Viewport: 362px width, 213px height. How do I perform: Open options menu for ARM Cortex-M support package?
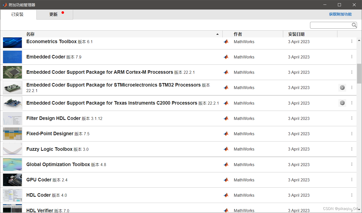[352, 72]
